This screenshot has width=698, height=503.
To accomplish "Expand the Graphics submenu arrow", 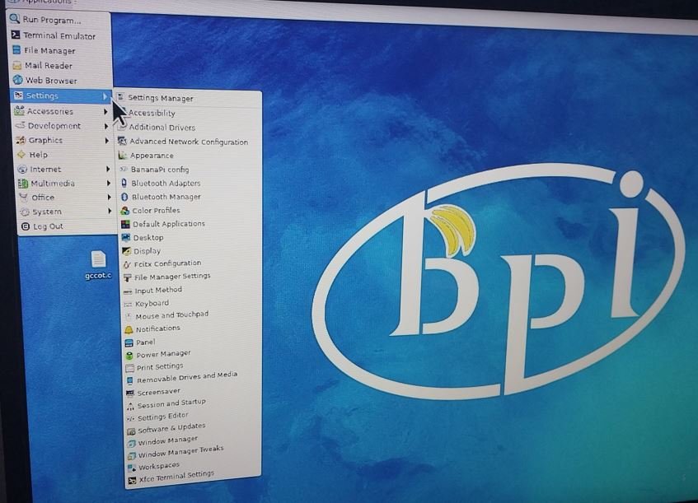I will [107, 141].
